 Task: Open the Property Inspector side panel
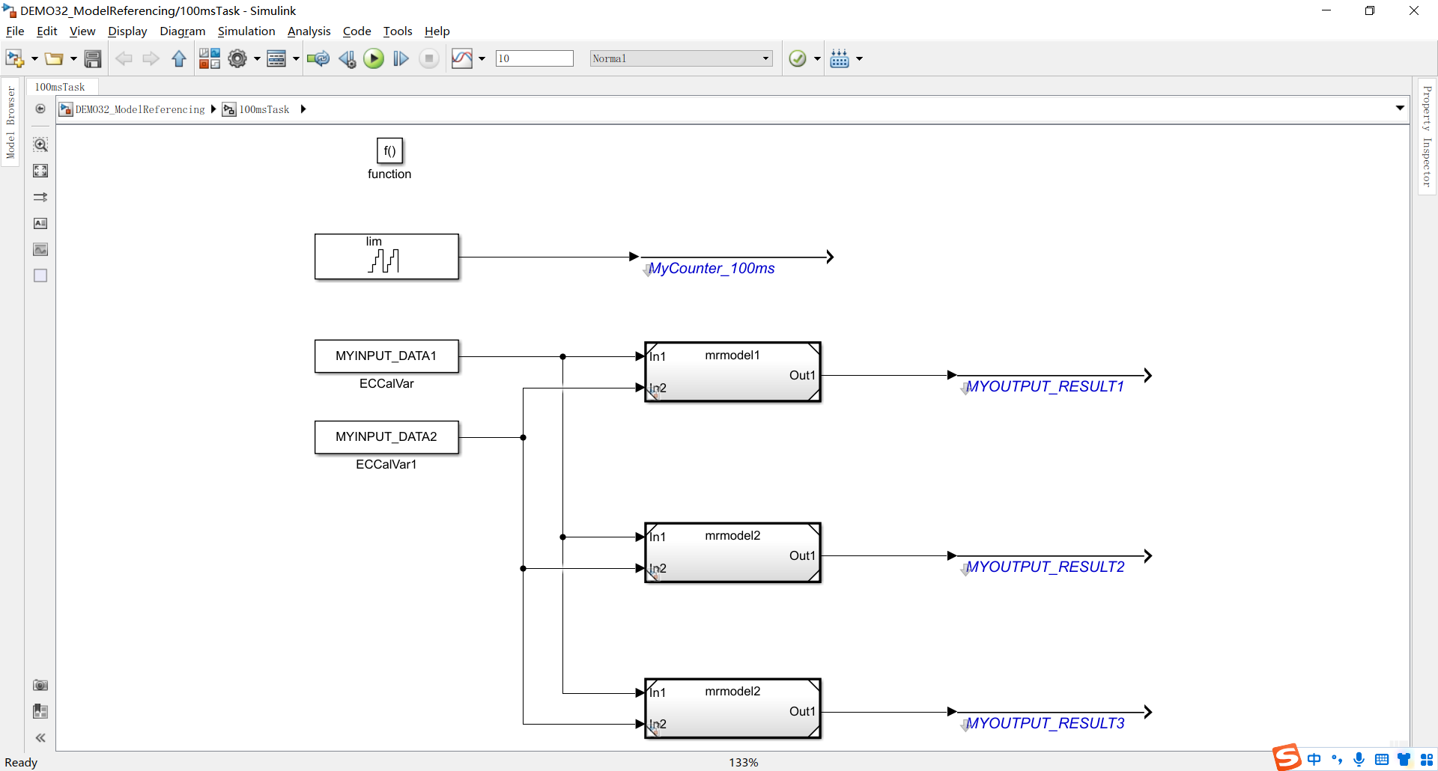(1427, 136)
